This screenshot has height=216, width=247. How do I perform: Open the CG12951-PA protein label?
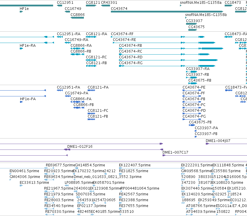pyautogui.click(x=68, y=87)
